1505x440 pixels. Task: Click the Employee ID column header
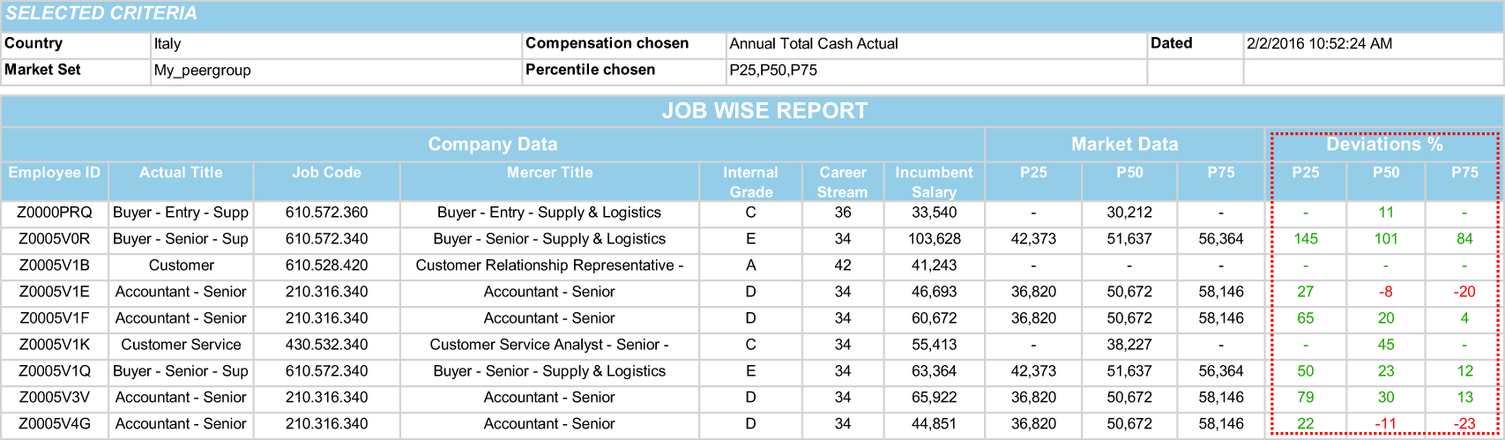pyautogui.click(x=55, y=174)
